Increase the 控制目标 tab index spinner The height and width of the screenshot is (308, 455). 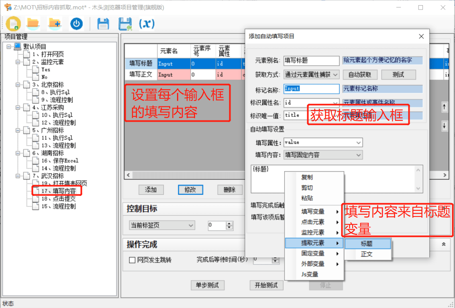click(229, 223)
